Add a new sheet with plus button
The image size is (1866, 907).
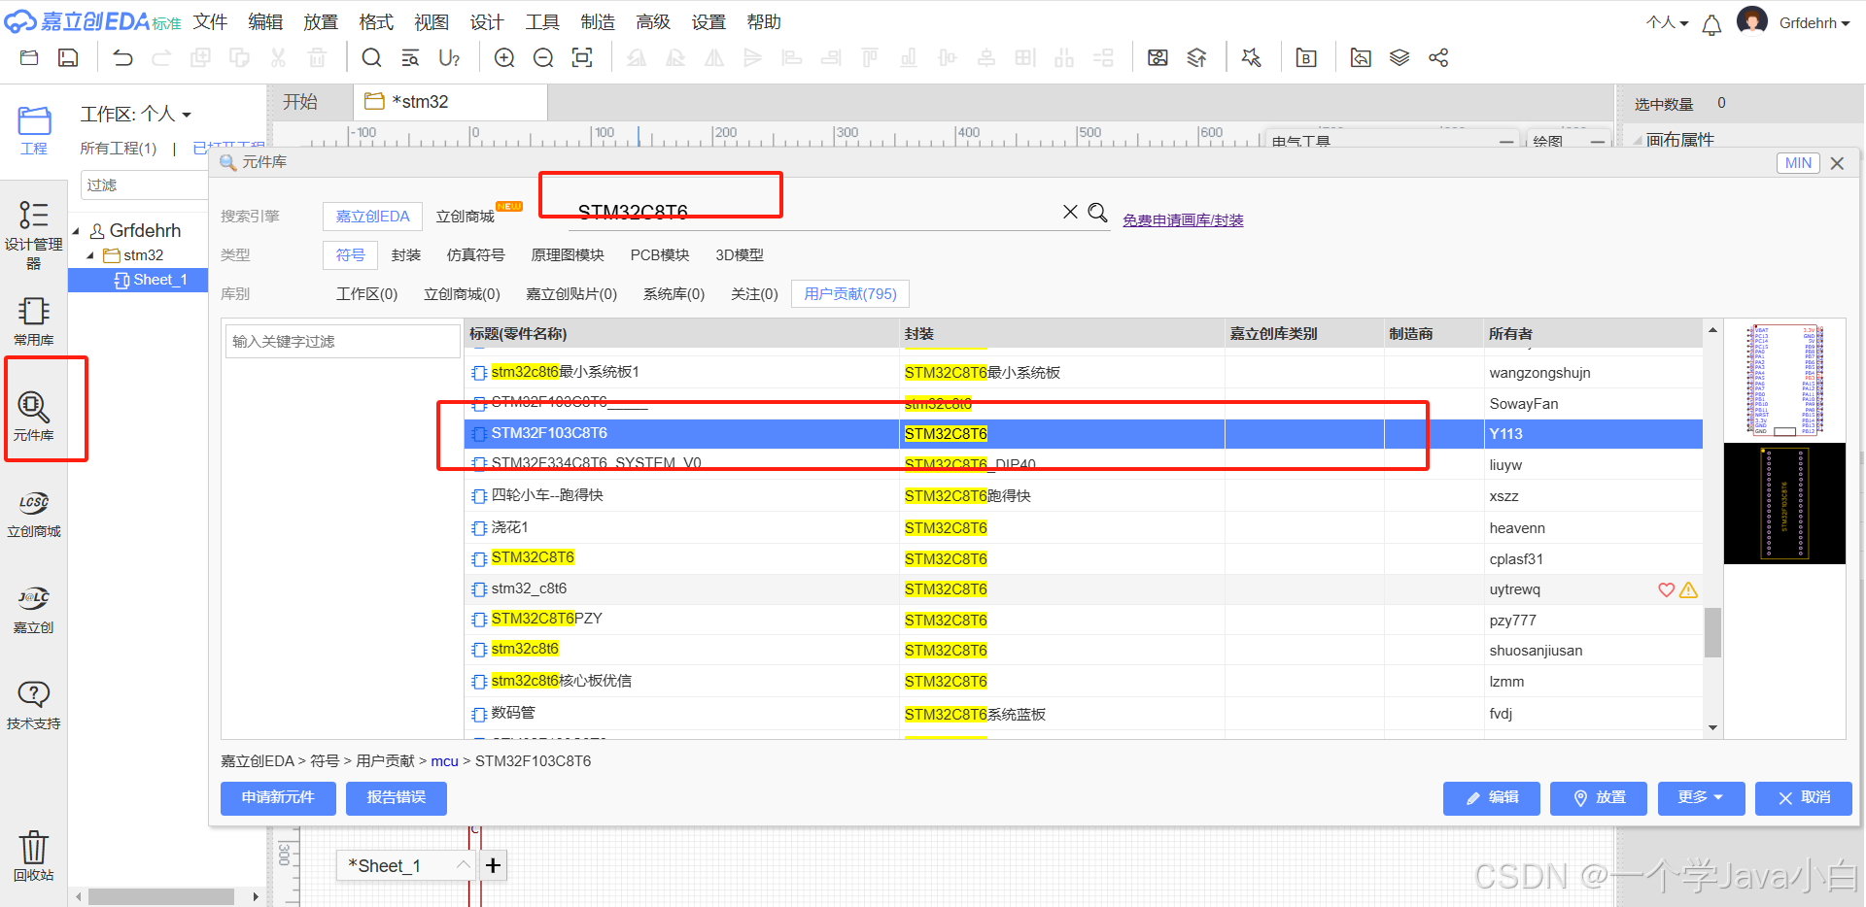point(493,864)
